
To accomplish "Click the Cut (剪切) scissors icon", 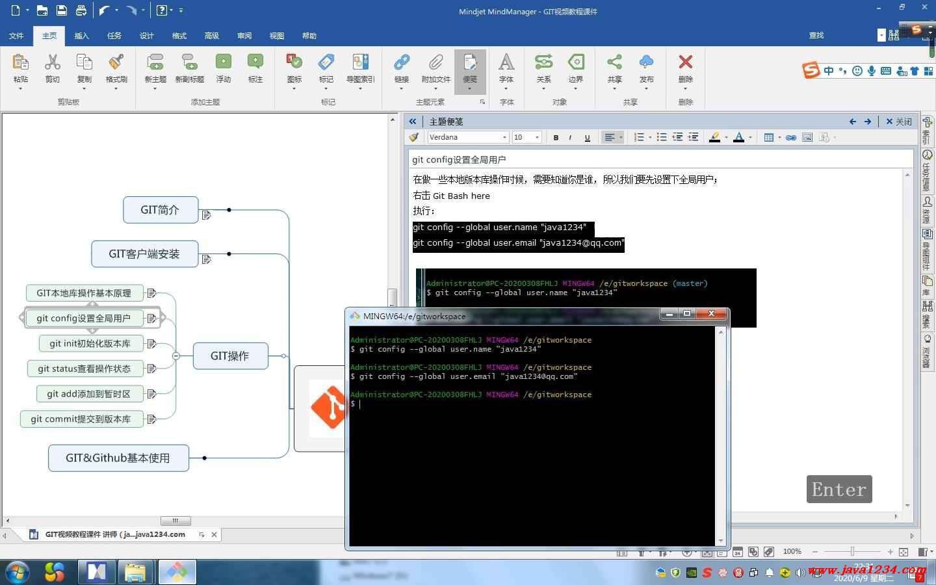I will 52,62.
